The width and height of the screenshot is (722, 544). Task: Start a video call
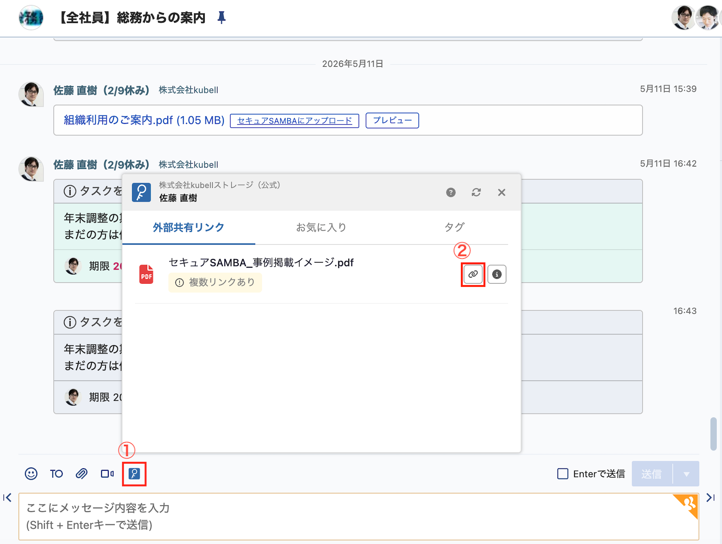pos(107,474)
